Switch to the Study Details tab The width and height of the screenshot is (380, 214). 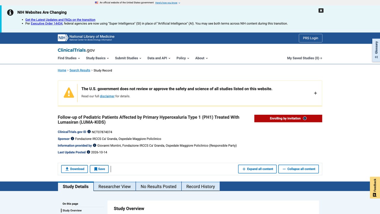(x=76, y=186)
